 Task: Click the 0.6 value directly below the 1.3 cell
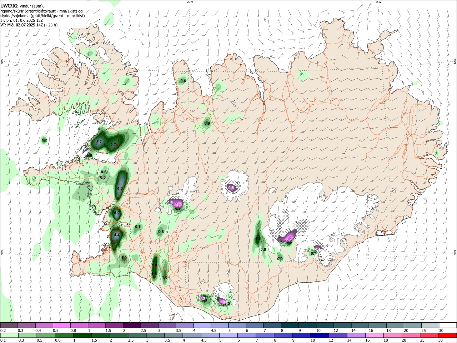click(x=263, y=249)
